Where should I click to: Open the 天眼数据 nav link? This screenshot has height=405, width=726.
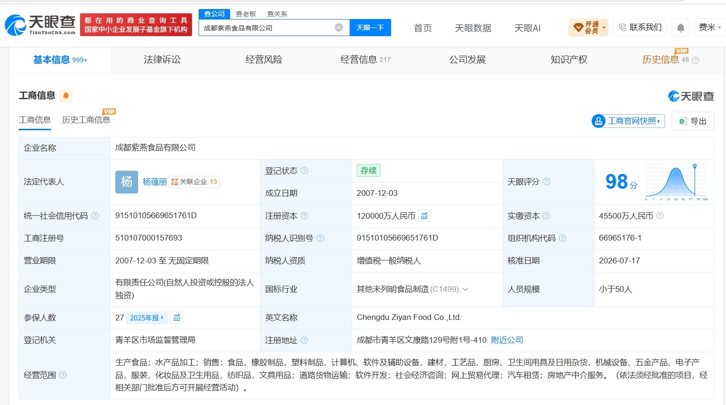[473, 28]
